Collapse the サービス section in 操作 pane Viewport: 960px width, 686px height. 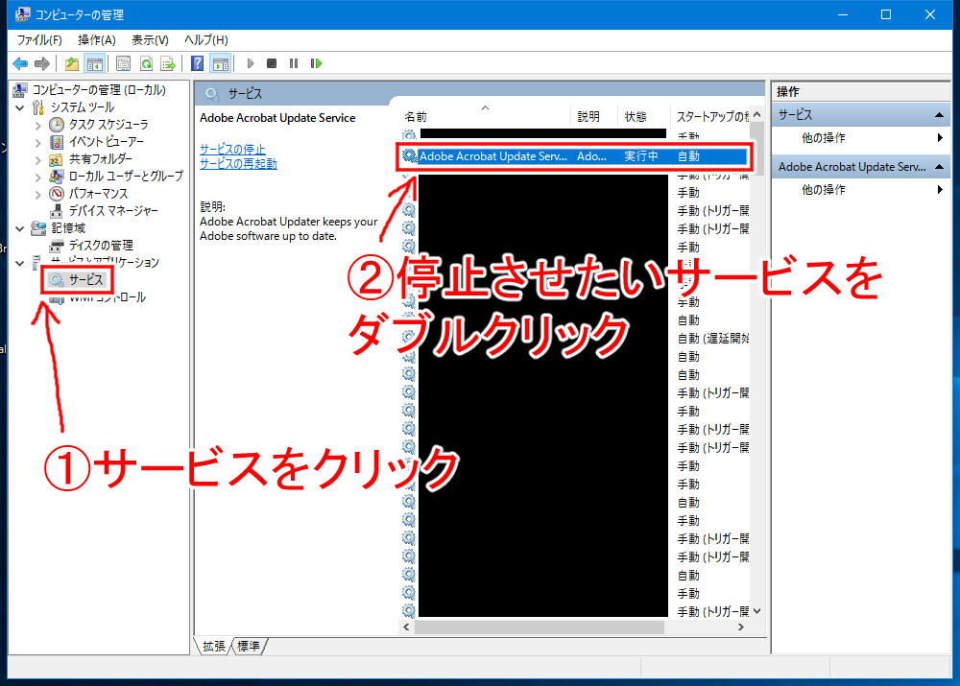point(939,115)
